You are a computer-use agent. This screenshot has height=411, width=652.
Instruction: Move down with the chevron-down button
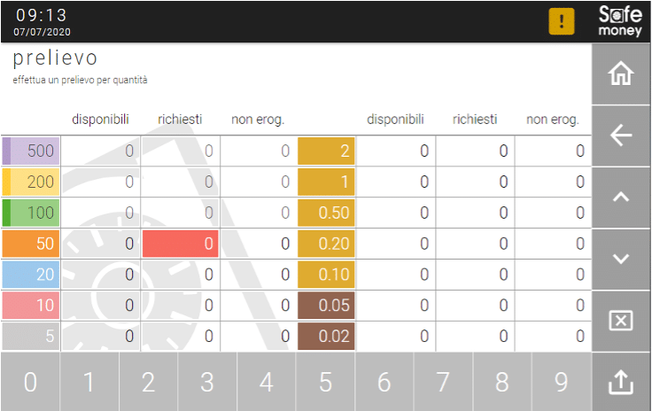coord(621,259)
